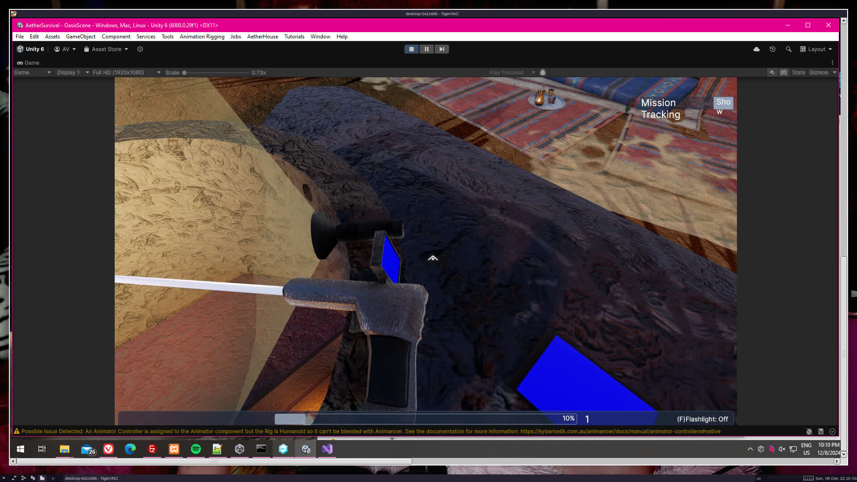Screen dimensions: 857x482
Task: Click the Show button near Mission Tracking
Action: click(723, 103)
